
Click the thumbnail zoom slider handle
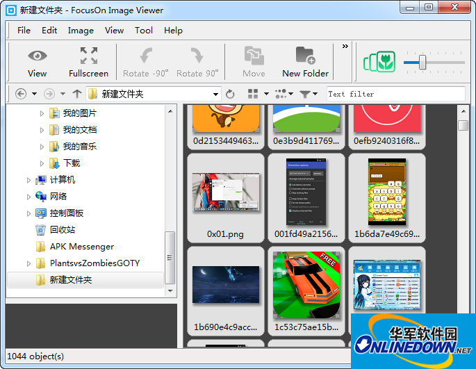click(x=422, y=63)
